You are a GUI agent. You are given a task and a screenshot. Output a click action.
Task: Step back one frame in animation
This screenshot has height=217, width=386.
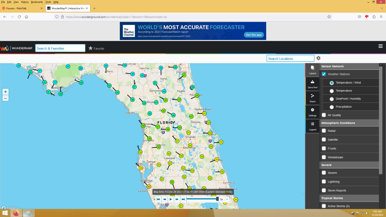(x=164, y=199)
